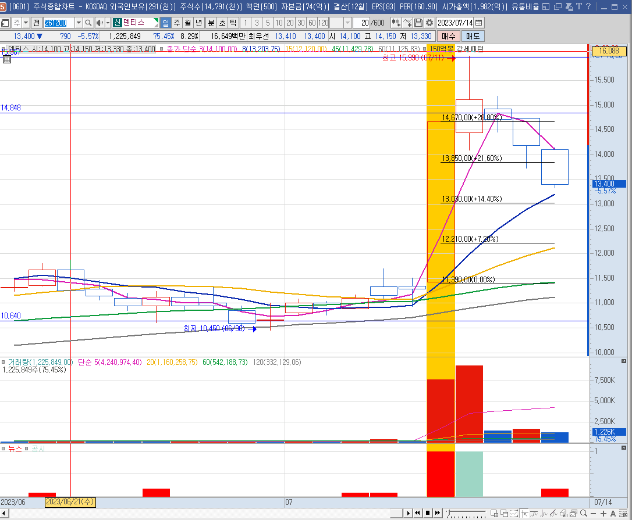Screen dimensions: 632x520
Task: Click the A text tool icon
Action: point(613,513)
